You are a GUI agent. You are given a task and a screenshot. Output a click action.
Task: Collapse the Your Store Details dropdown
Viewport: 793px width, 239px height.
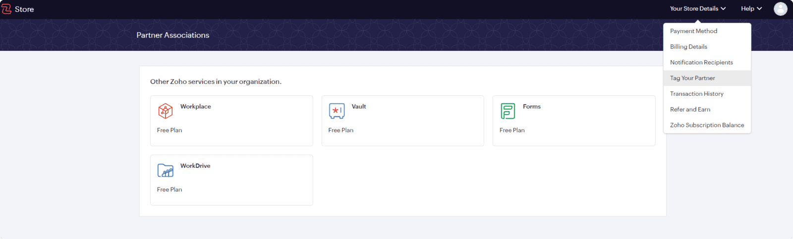pos(698,9)
